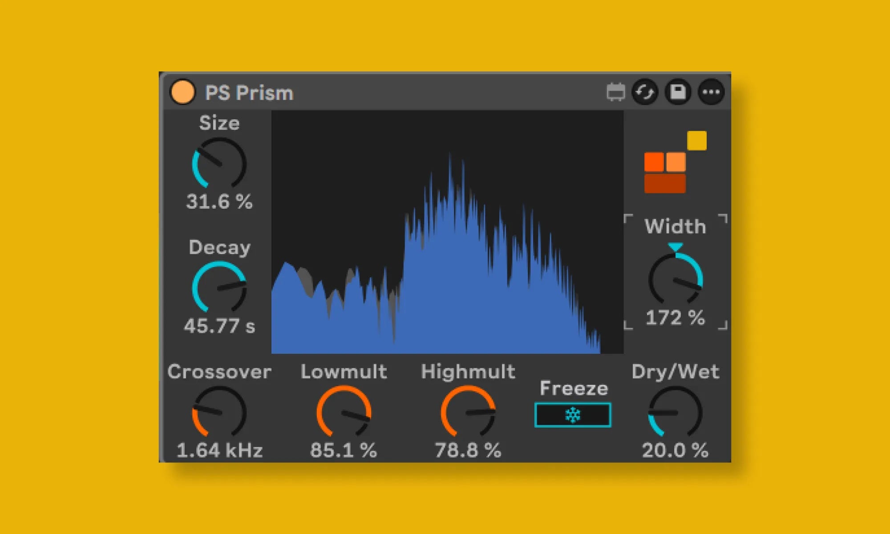This screenshot has width=890, height=534.
Task: Click the device view icon in title bar
Action: tap(615, 92)
